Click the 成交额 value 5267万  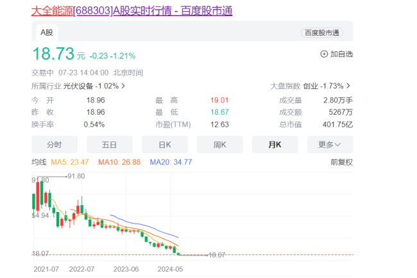pyautogui.click(x=341, y=112)
